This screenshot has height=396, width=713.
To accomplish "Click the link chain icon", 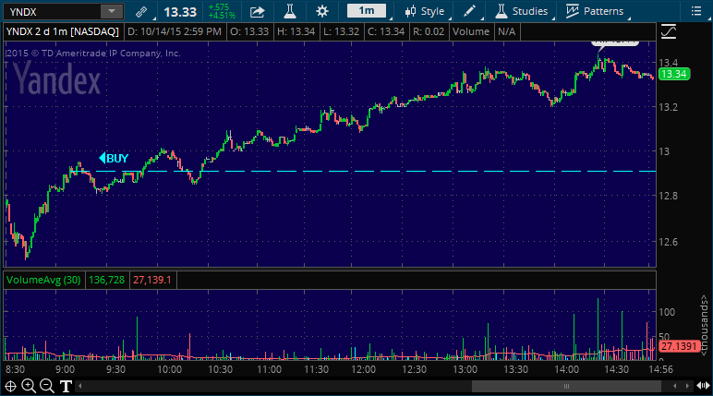I will (x=141, y=11).
